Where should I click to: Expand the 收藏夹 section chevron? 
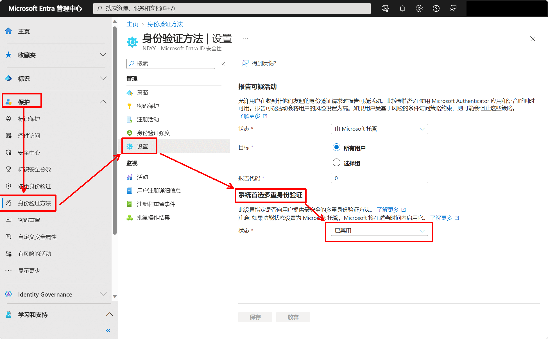(x=103, y=55)
